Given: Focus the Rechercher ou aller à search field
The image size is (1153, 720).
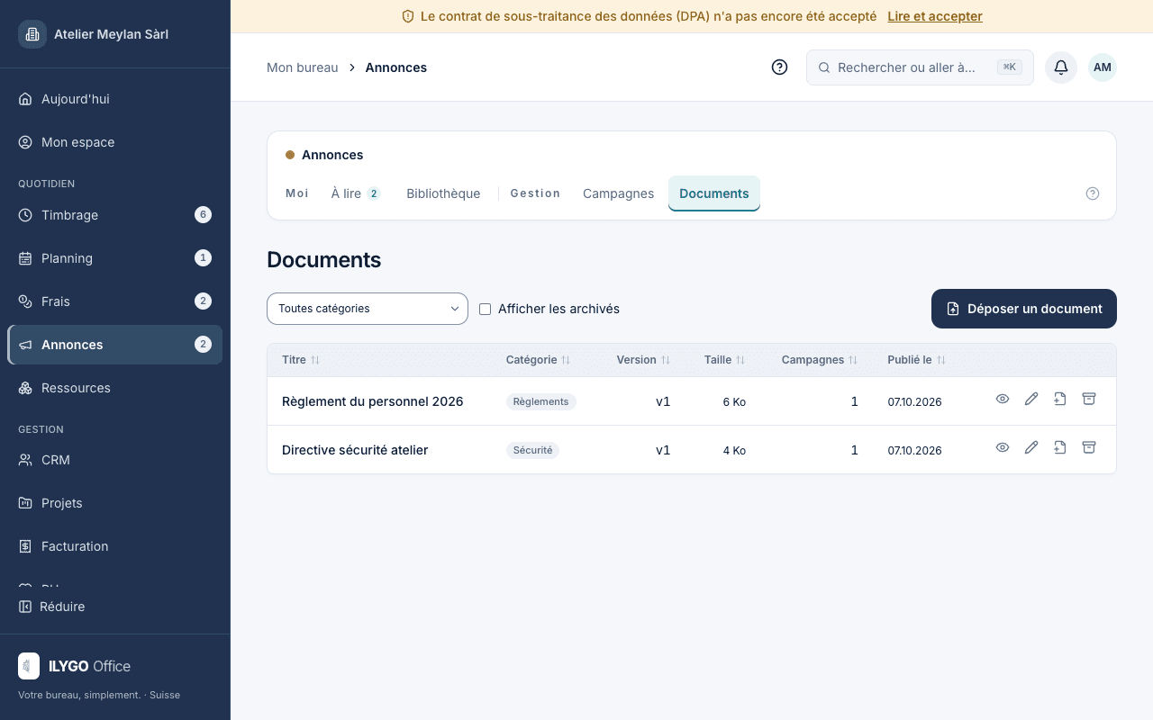Looking at the screenshot, I should coord(920,67).
